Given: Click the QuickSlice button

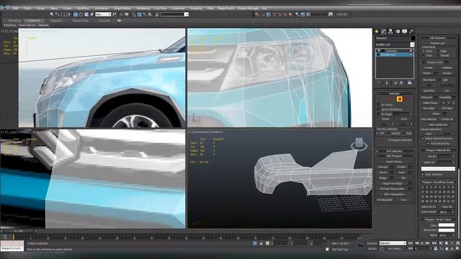Looking at the screenshot, I should [429, 91].
